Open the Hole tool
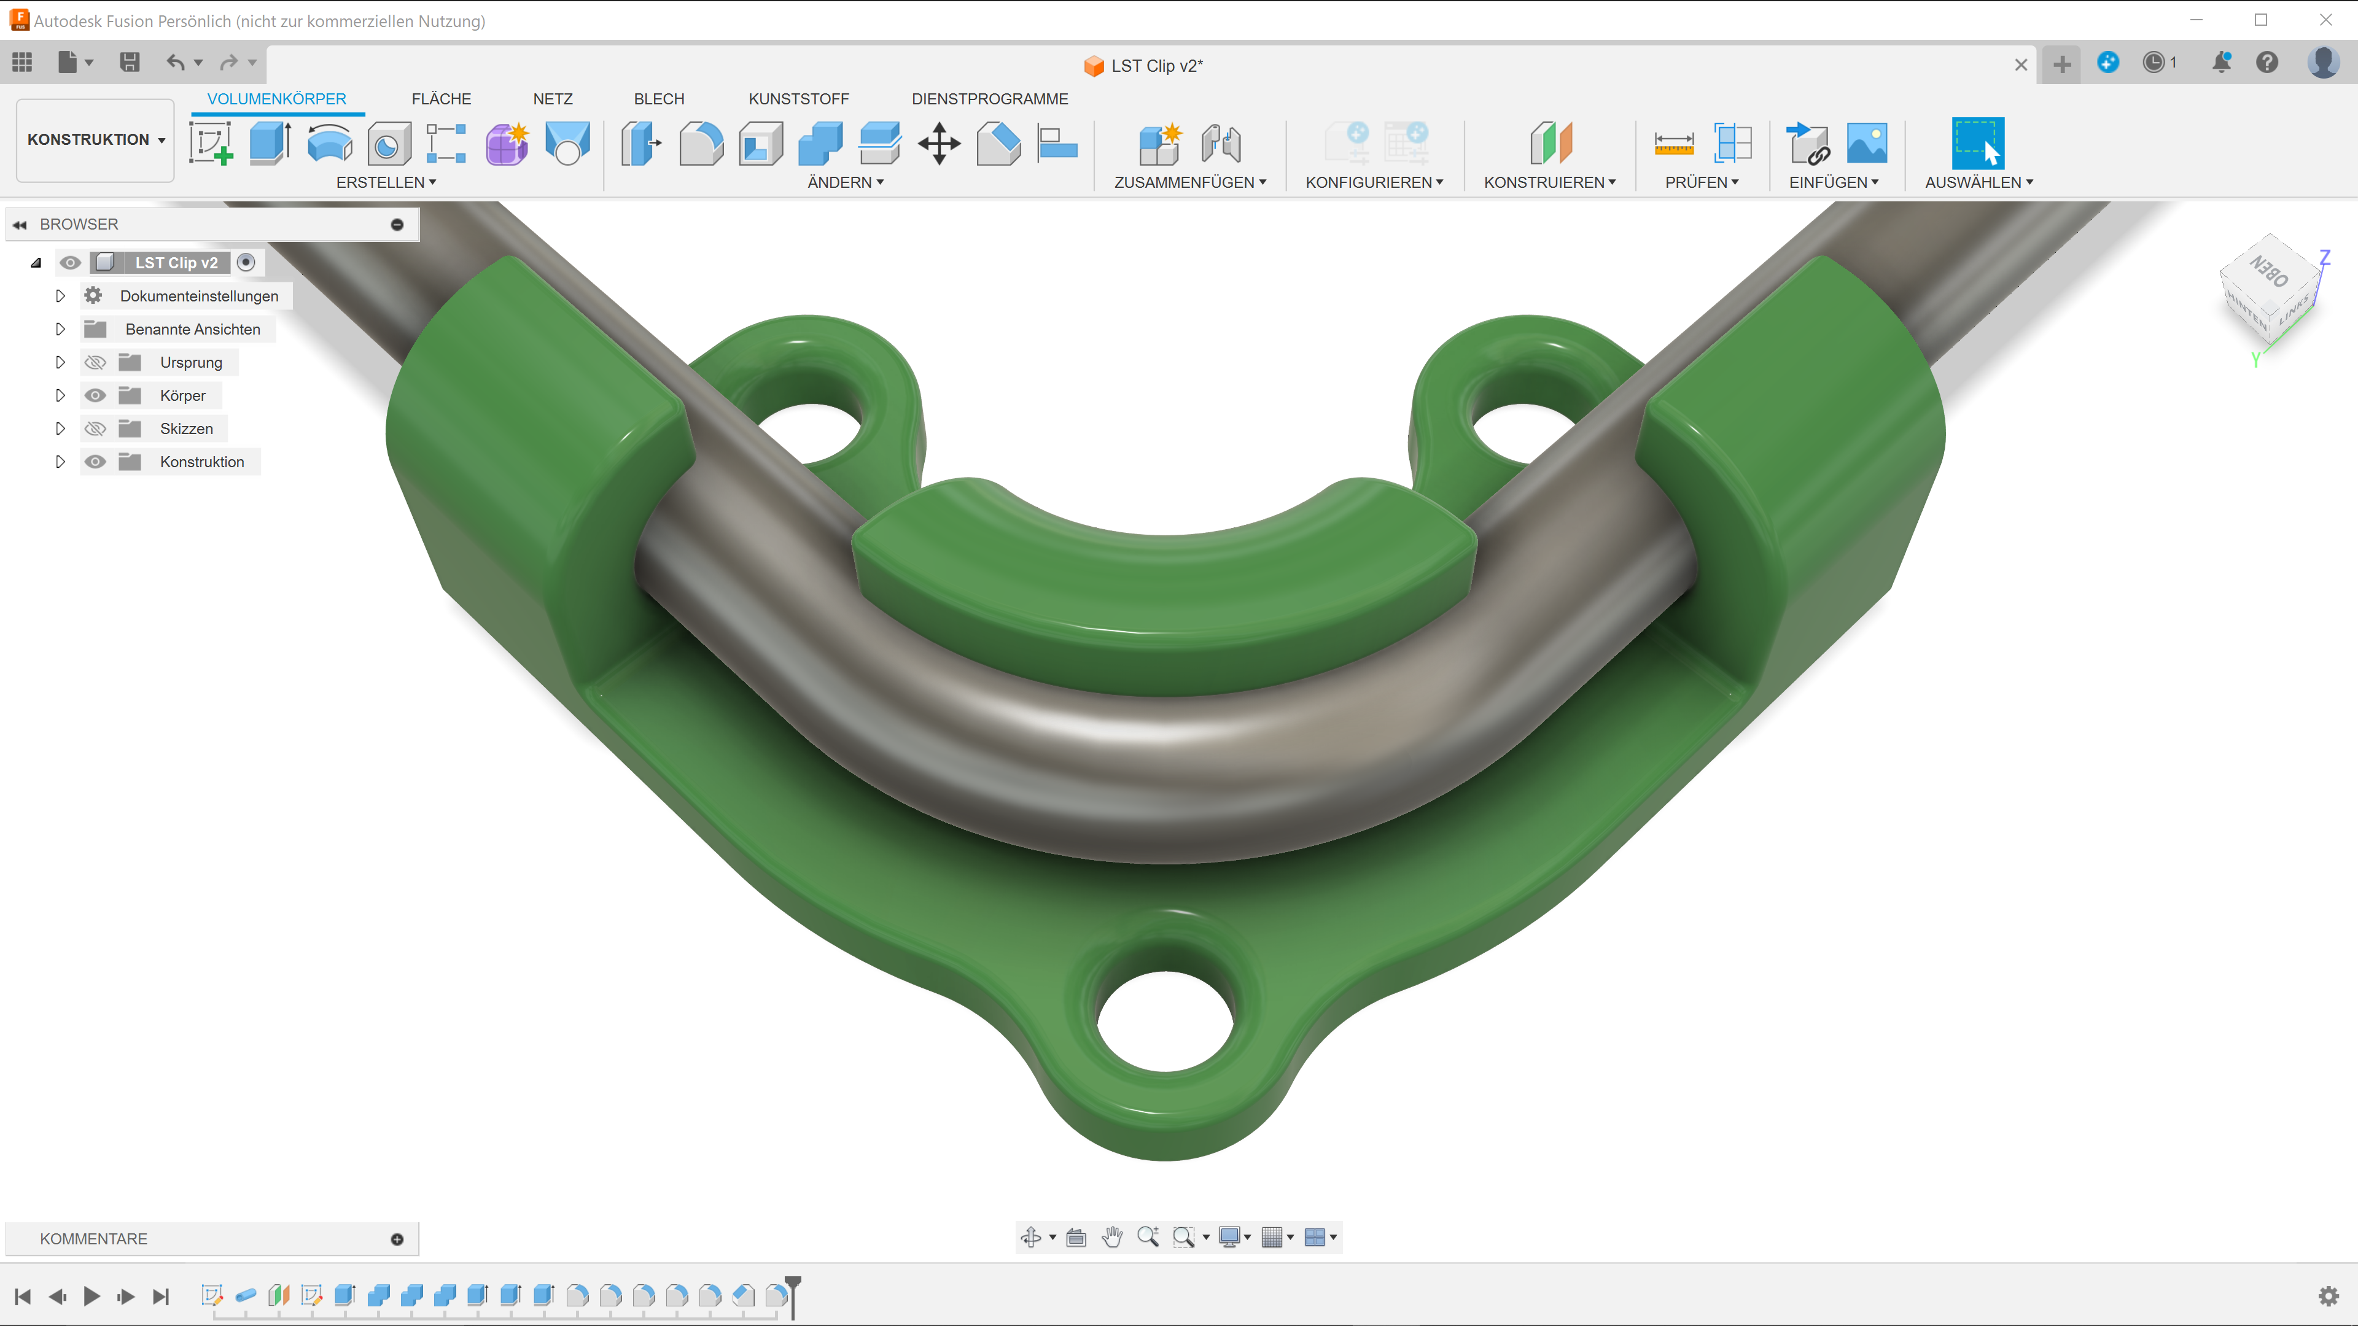Image resolution: width=2358 pixels, height=1326 pixels. point(387,144)
